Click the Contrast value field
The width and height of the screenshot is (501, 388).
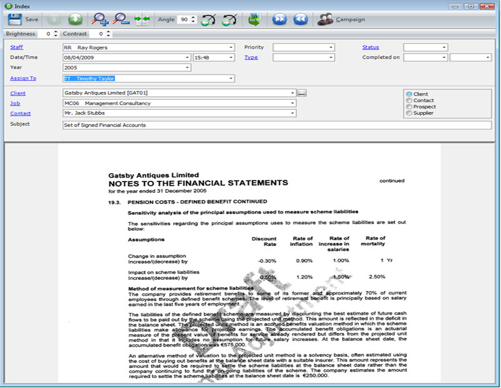[98, 34]
